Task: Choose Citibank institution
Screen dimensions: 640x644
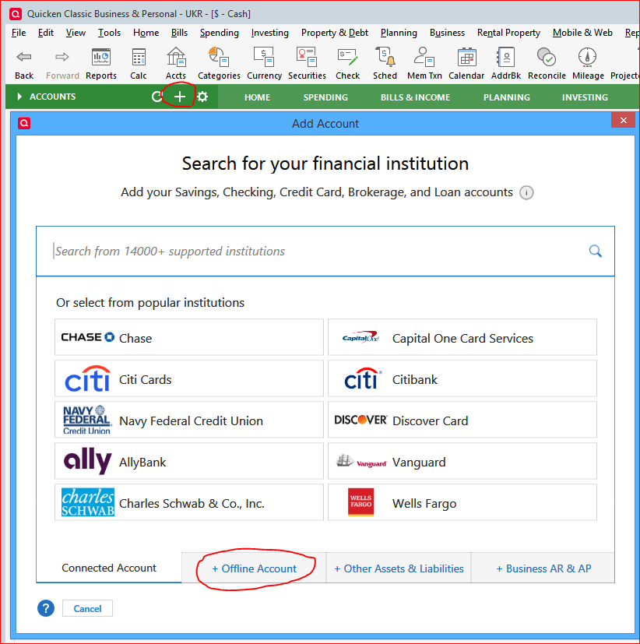Action: (462, 378)
